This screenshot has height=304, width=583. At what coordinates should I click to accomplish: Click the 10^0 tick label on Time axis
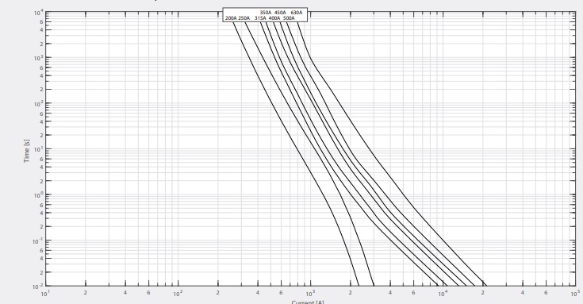[37, 195]
